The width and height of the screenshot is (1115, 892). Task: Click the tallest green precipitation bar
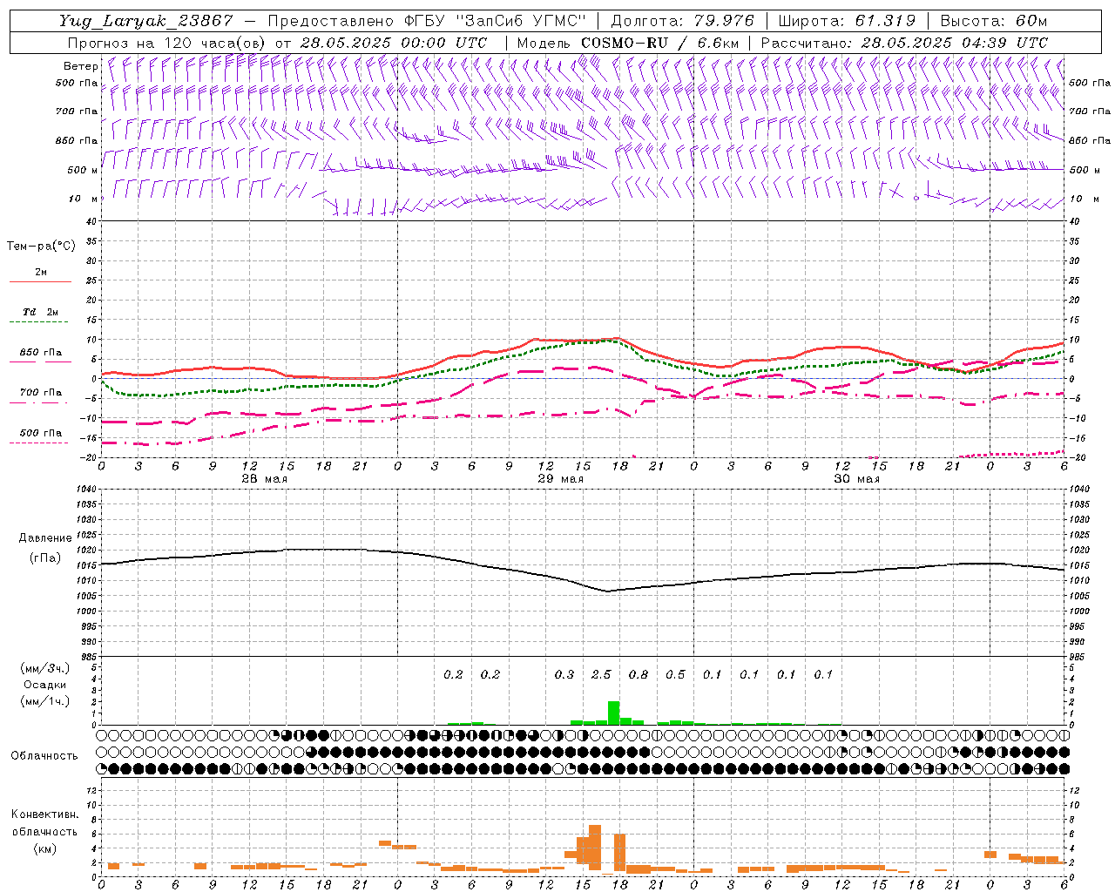click(x=613, y=713)
